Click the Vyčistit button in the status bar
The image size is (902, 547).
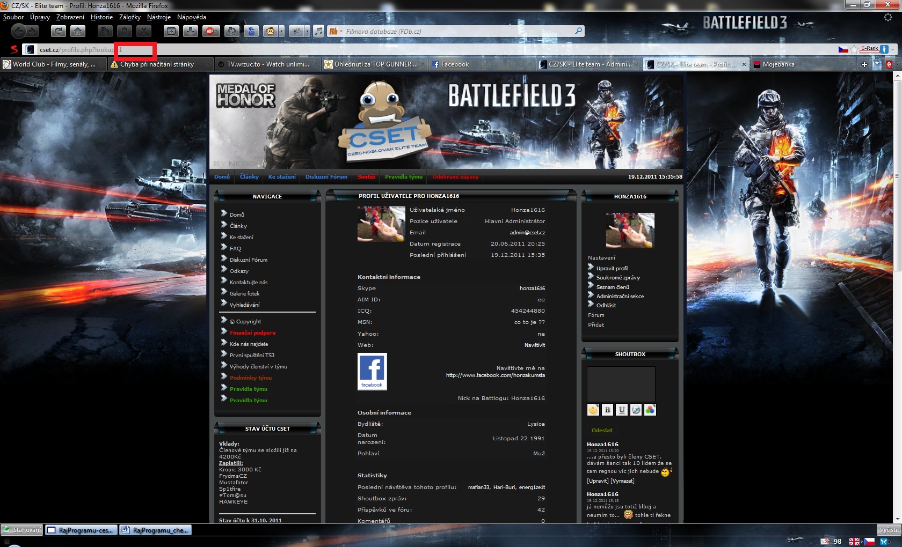point(889,530)
